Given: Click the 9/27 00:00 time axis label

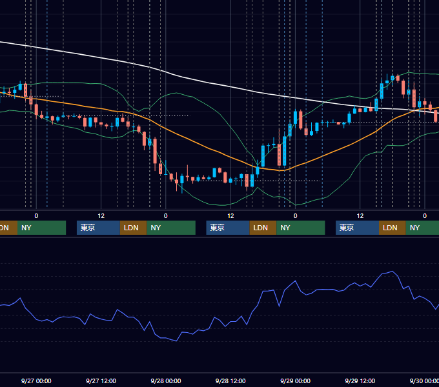Looking at the screenshot, I should tap(36, 381).
